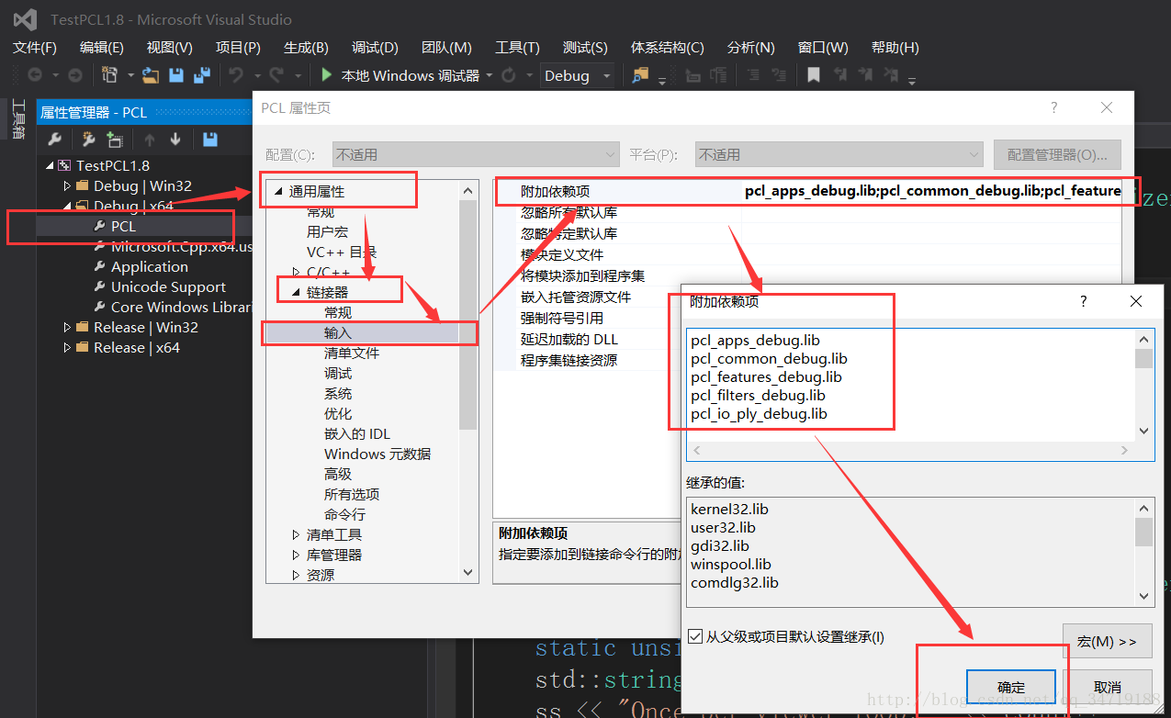Click the add existing property sheet icon
This screenshot has width=1171, height=718.
coord(114,140)
